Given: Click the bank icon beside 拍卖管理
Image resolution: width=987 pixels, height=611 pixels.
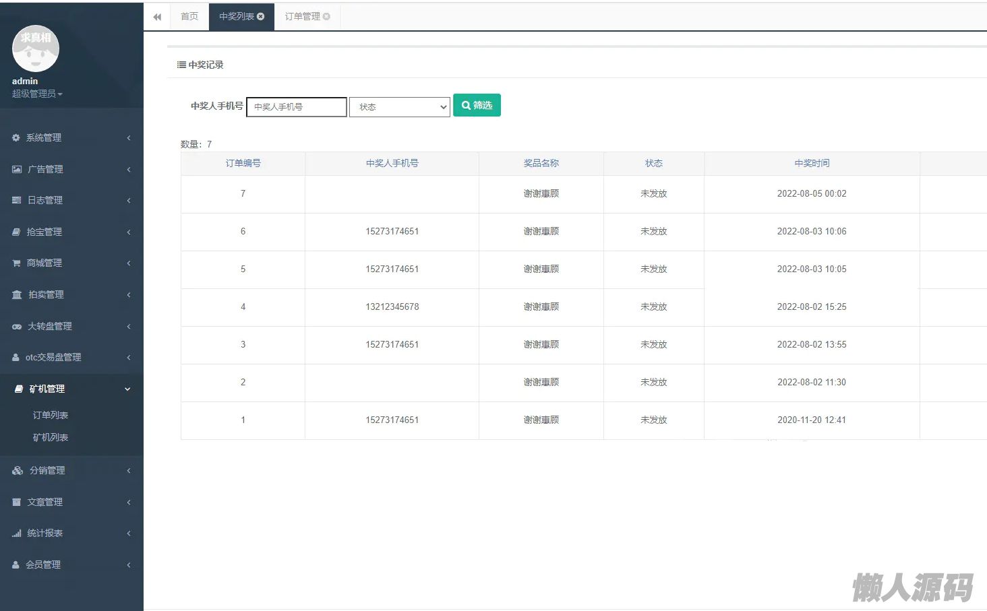Looking at the screenshot, I should (17, 295).
